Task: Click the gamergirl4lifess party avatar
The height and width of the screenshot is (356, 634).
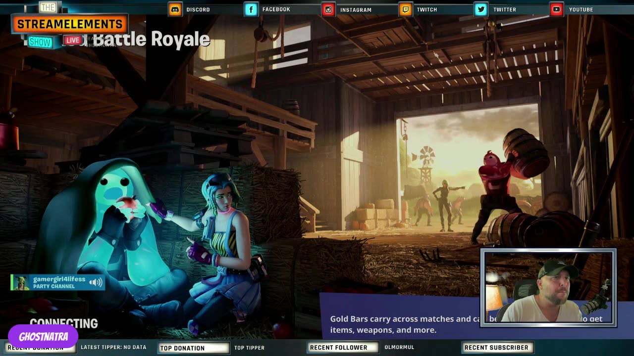Action: [x=21, y=282]
